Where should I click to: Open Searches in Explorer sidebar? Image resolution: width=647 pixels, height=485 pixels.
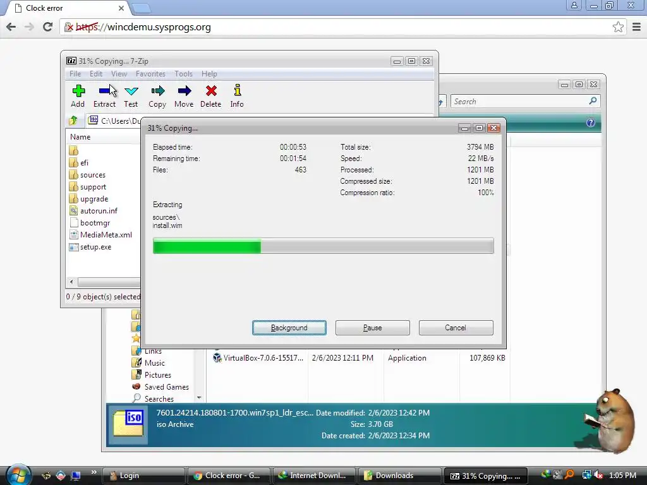pos(153,399)
